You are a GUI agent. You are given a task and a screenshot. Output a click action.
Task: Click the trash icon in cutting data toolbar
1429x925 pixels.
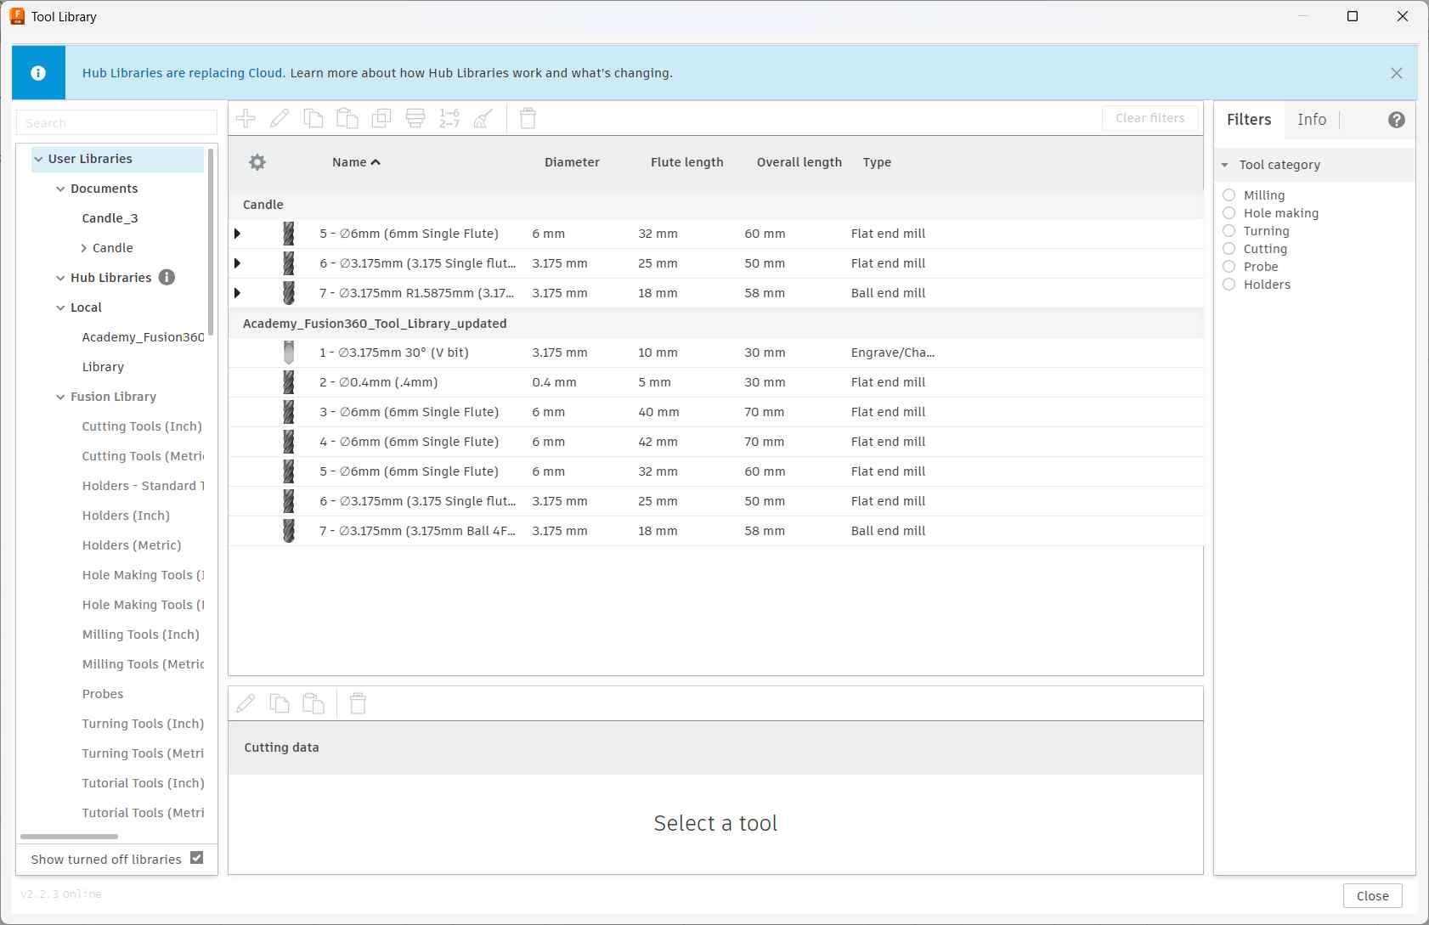pos(358,703)
